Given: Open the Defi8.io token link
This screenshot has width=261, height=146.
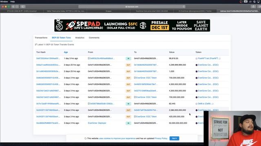Looking at the screenshot, I should (x=206, y=104).
